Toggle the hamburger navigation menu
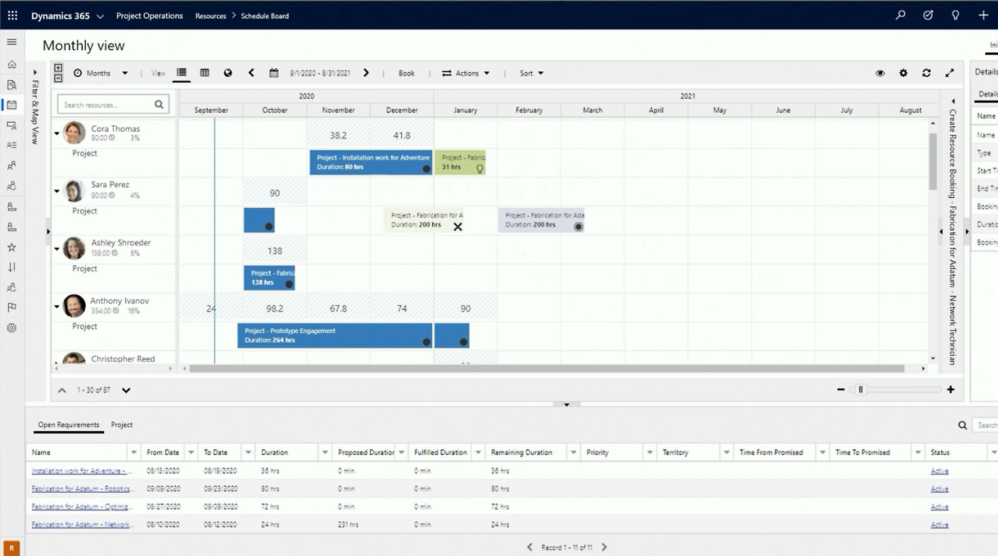The width and height of the screenshot is (998, 556). tap(11, 42)
